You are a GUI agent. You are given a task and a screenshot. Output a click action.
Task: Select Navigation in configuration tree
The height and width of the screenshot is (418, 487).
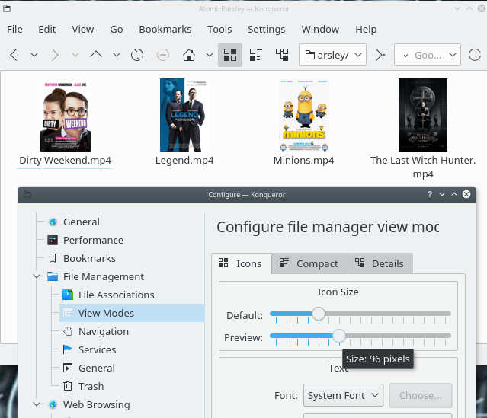click(x=104, y=331)
